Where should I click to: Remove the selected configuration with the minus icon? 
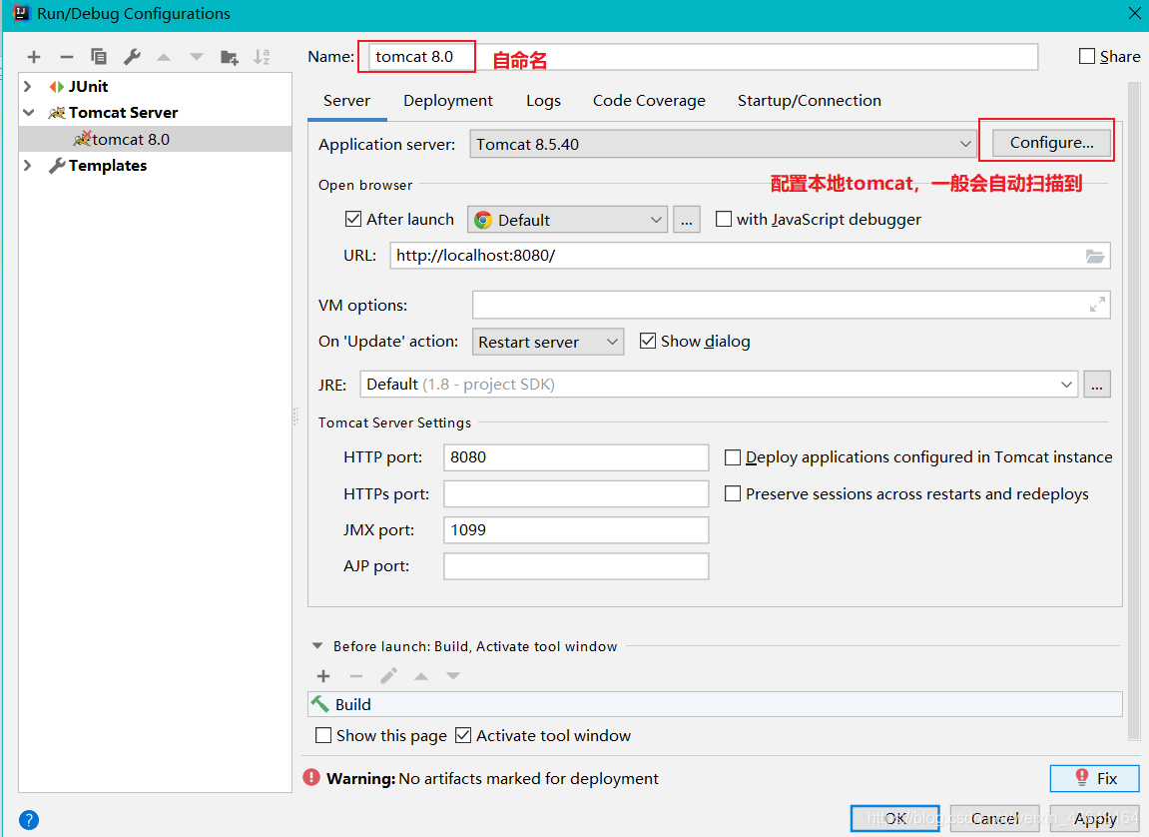coord(67,57)
